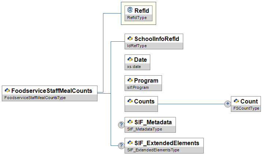Screen dimensions: 269x155
Task: Click the Date element icon
Action: (x=130, y=60)
